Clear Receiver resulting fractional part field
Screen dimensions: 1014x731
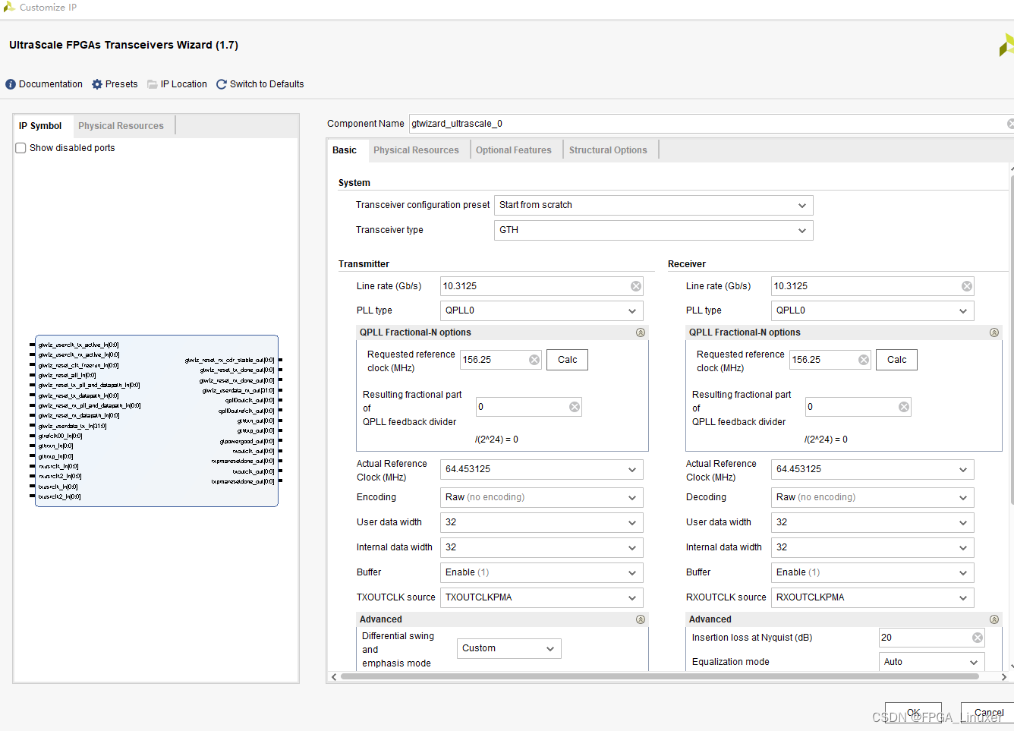tap(904, 407)
